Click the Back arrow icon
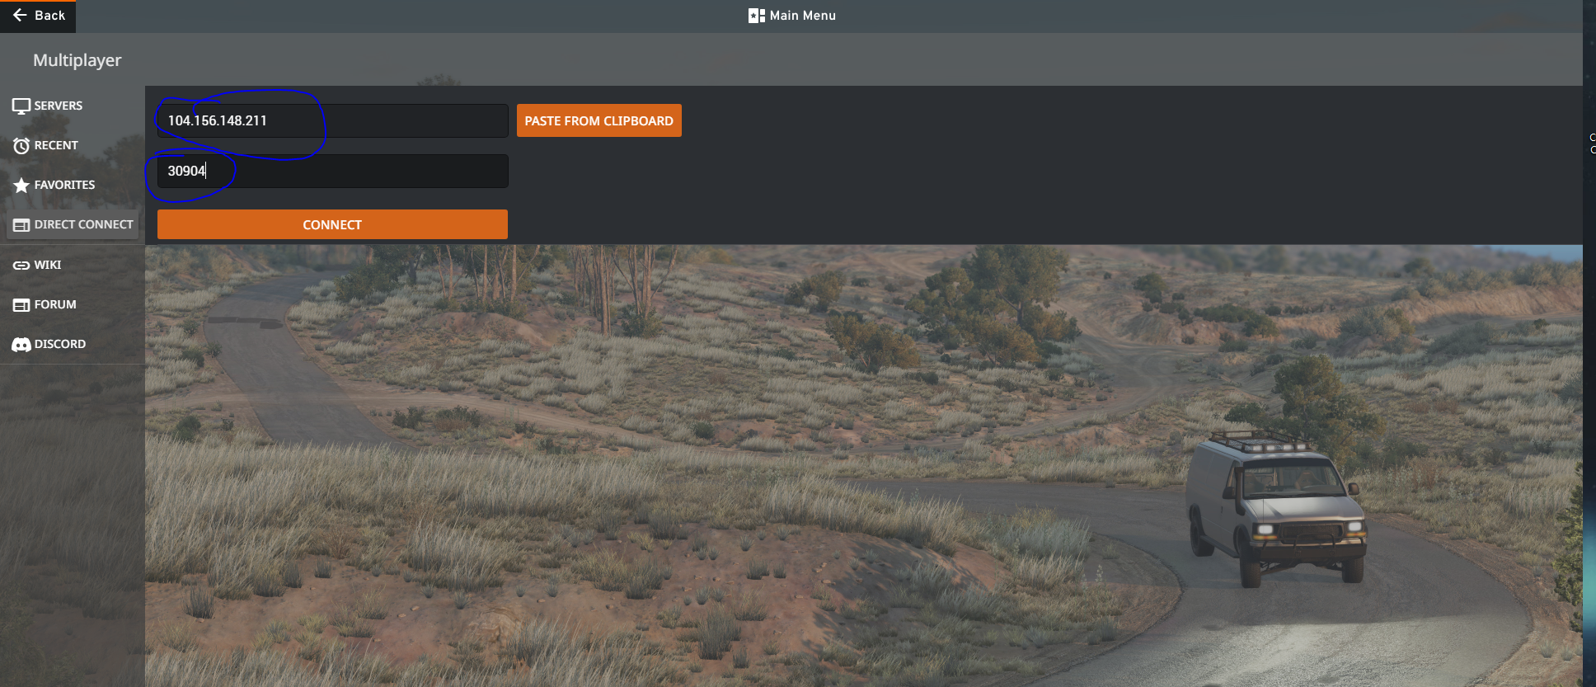1596x687 pixels. [20, 16]
